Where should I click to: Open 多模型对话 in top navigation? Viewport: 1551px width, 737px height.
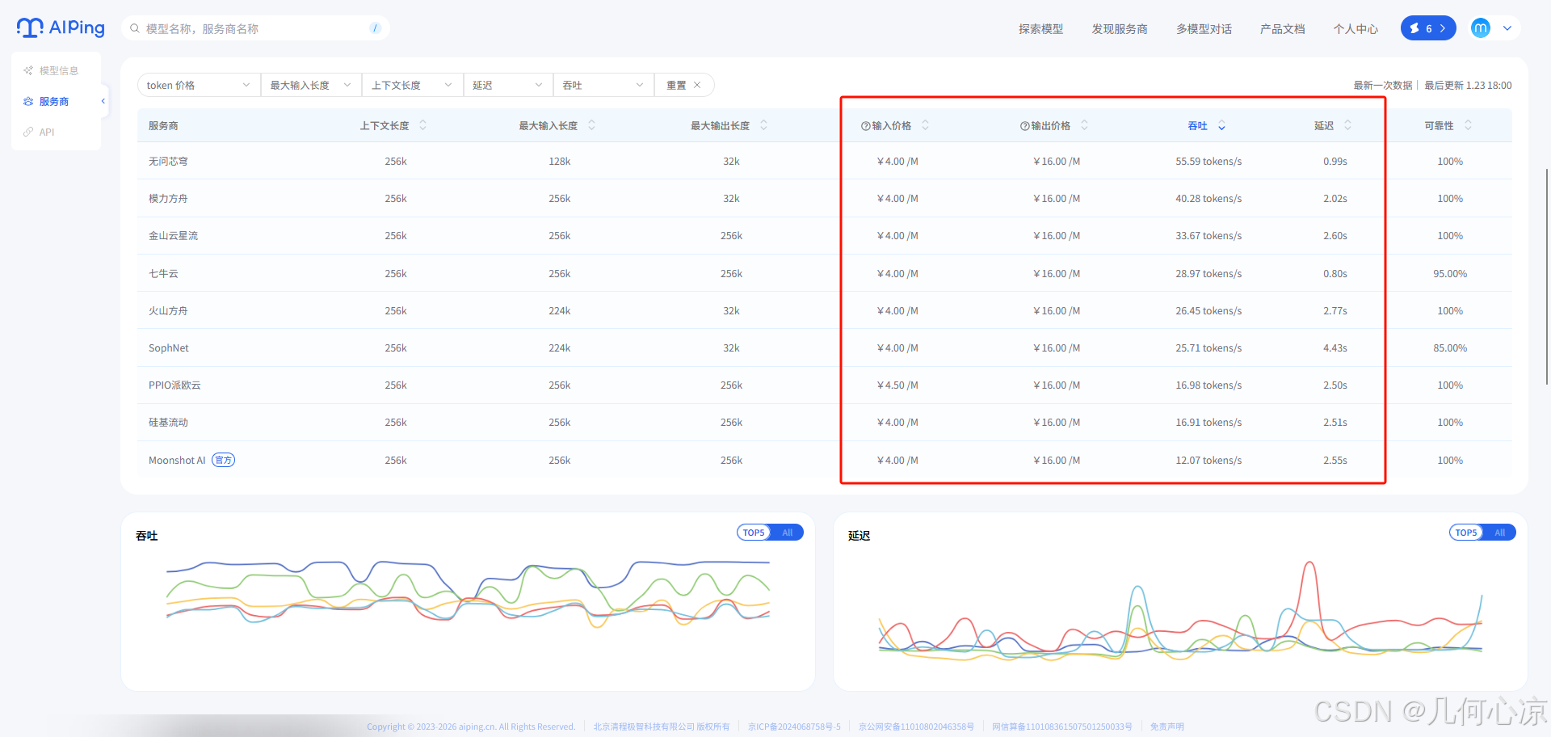point(1204,29)
